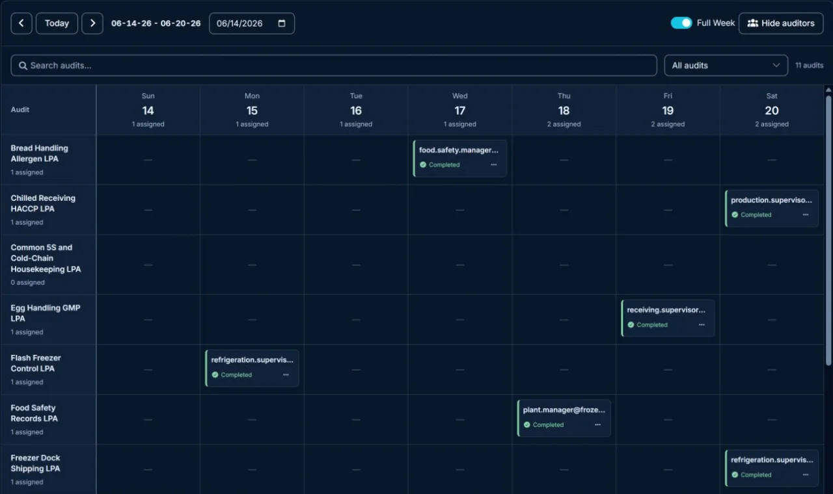Click the Today button
The height and width of the screenshot is (494, 833).
(x=57, y=23)
